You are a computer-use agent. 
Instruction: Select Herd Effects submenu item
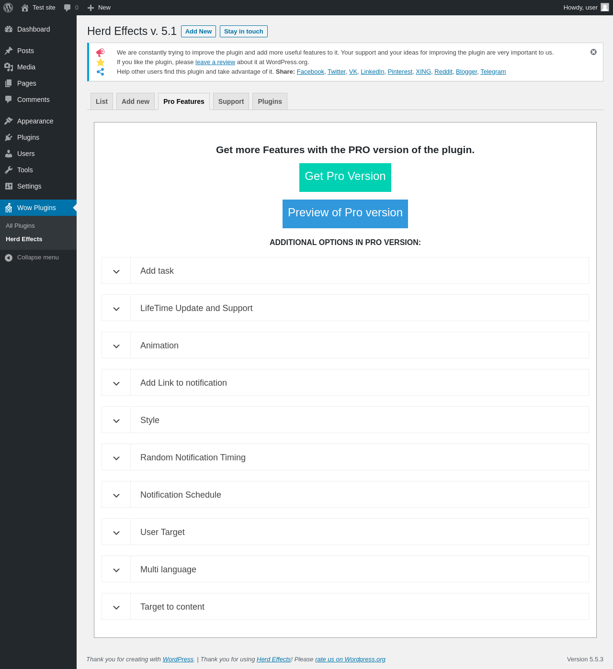click(x=38, y=239)
